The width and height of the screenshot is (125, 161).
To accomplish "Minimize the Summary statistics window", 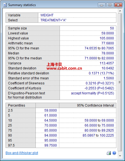I will [x=101, y=5].
